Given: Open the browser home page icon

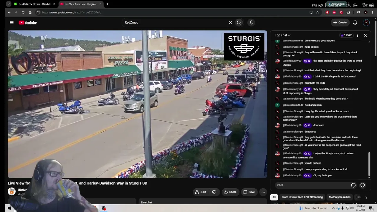Looking at the screenshot, I should [x=30, y=12].
